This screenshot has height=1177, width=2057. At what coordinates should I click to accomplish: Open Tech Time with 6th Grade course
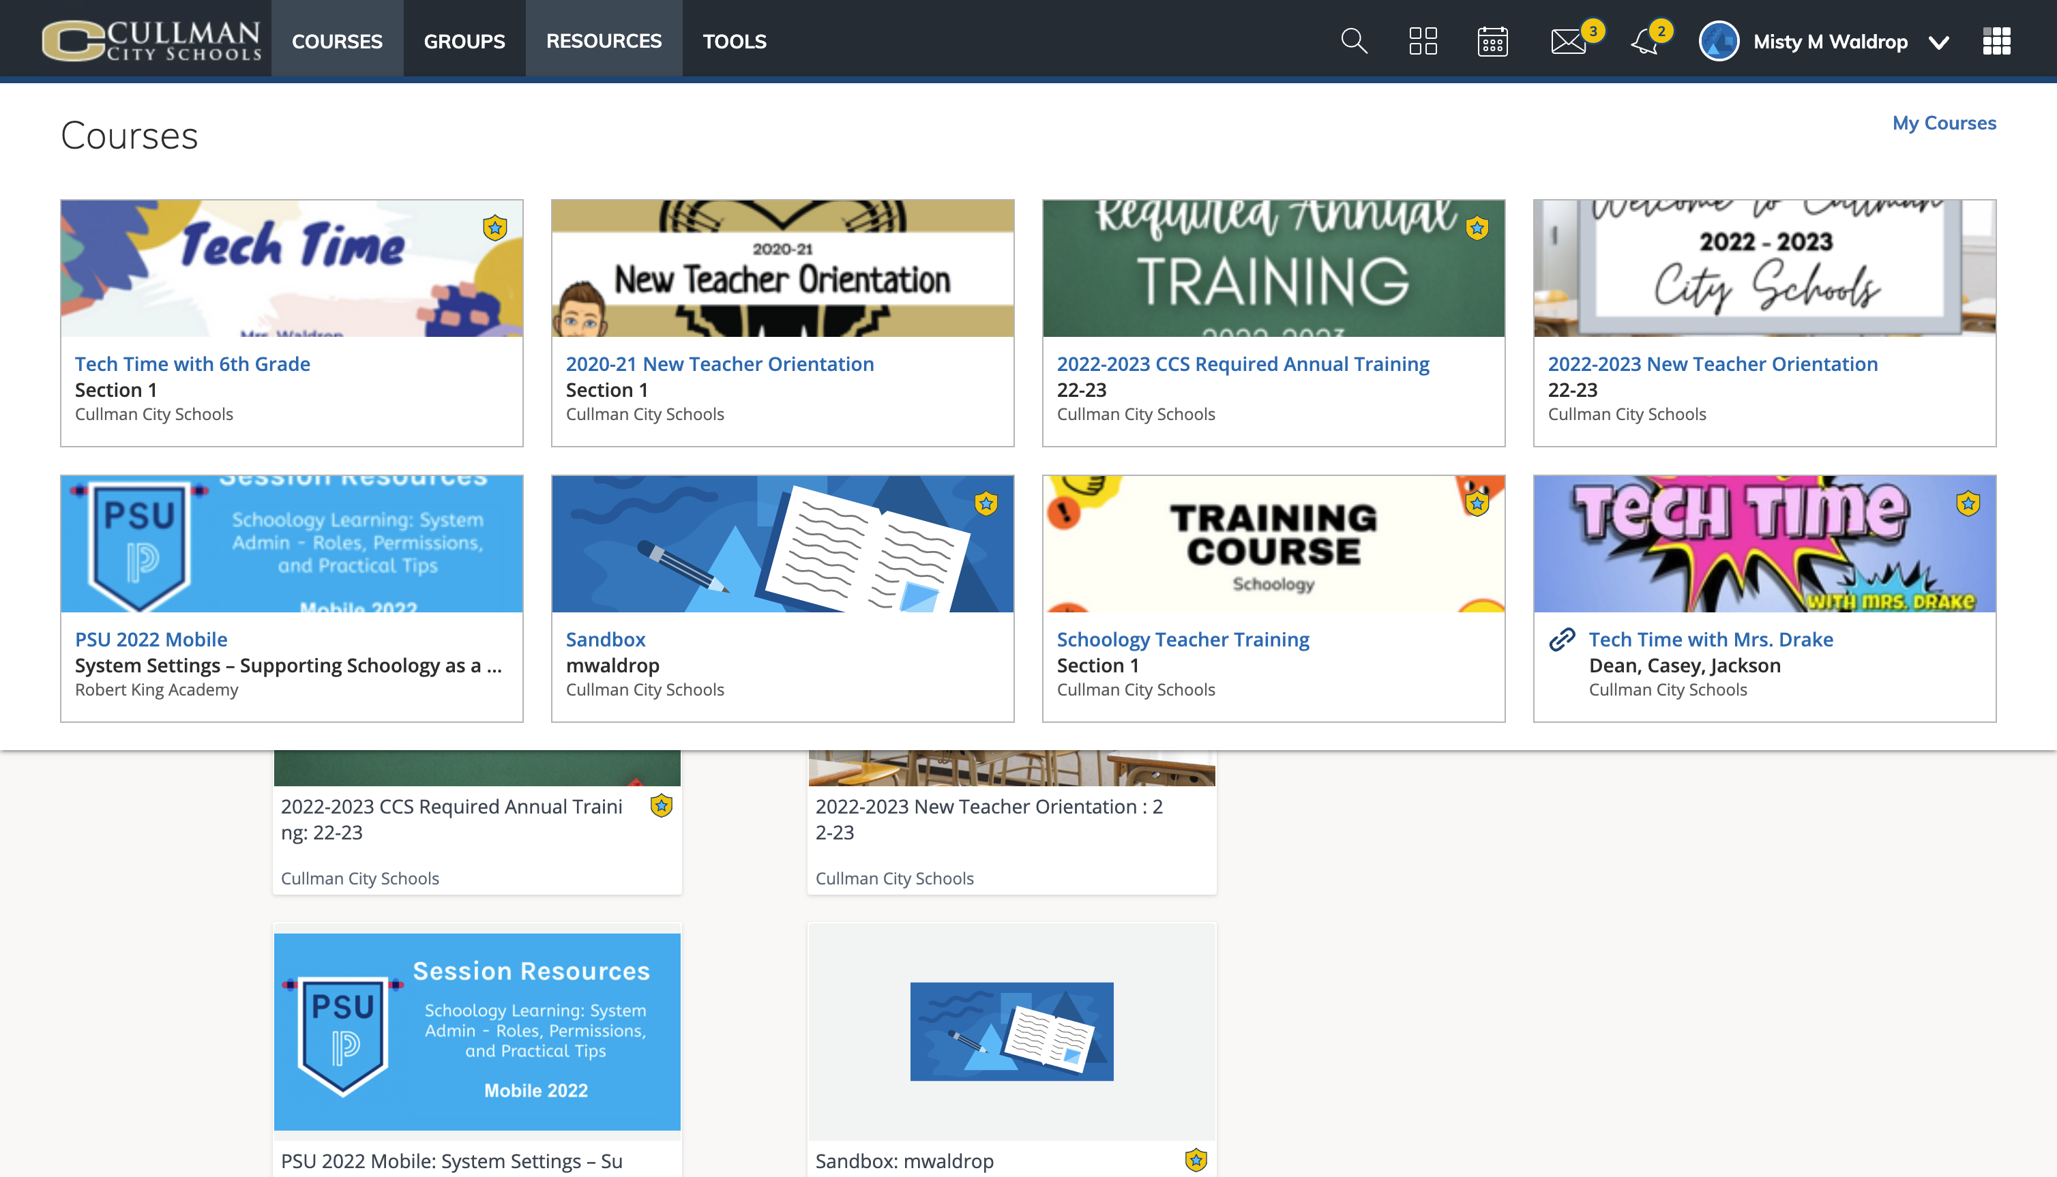click(192, 363)
